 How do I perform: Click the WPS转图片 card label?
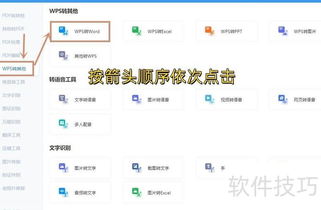click(x=305, y=32)
